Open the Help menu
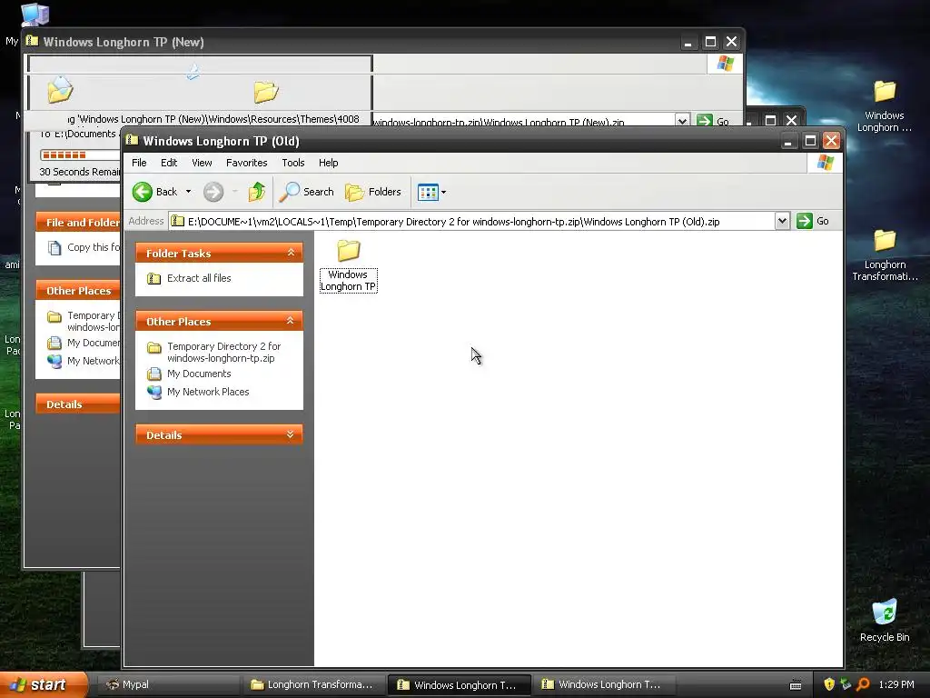Viewport: 930px width, 698px height. (x=328, y=163)
